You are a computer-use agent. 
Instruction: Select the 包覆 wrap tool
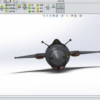click(40, 5)
